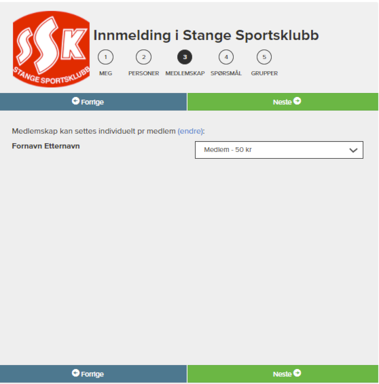
Task: Go to step 2 circle PERSONER
Action: (x=144, y=57)
